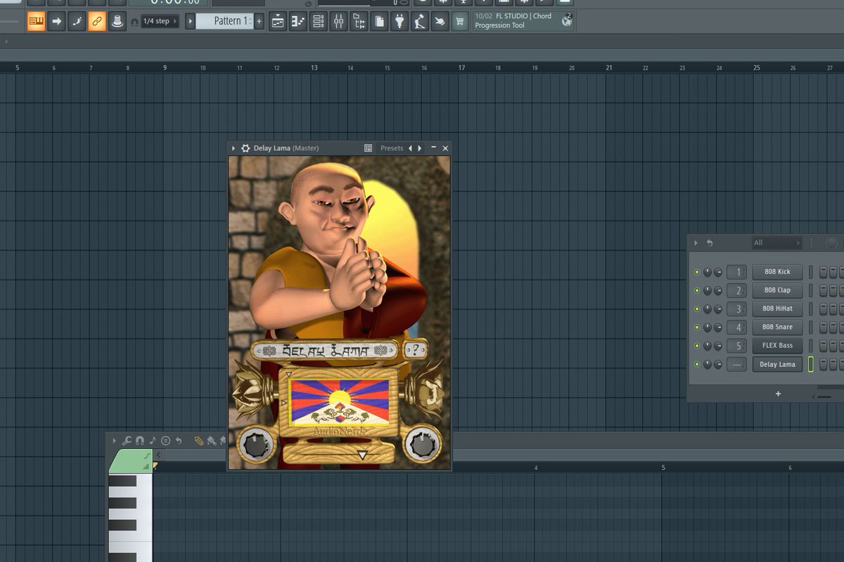Open pattern menu arrow left of Pattern 1
Image resolution: width=844 pixels, height=562 pixels.
tap(190, 21)
